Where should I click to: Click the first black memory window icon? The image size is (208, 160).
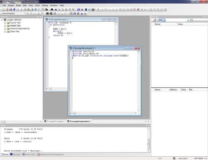pos(47,14)
